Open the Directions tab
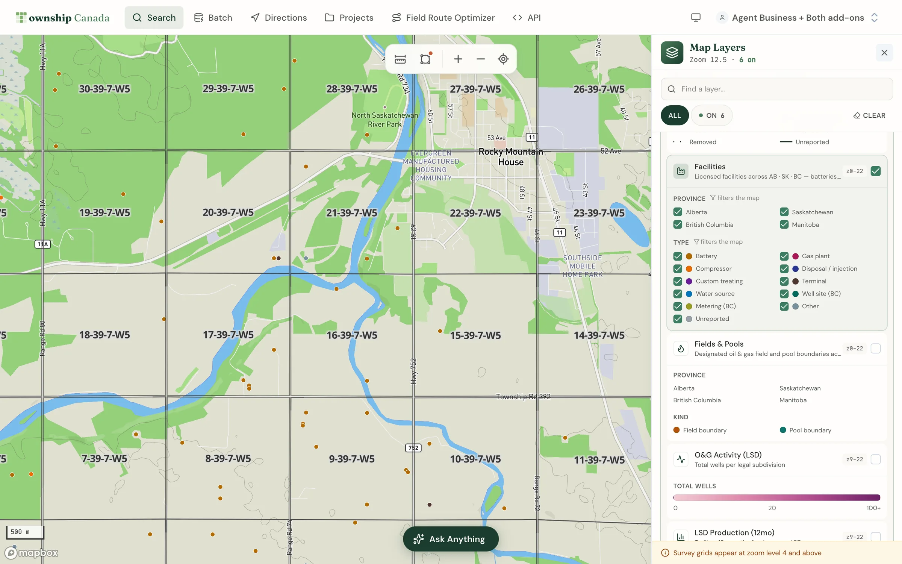 click(x=279, y=18)
